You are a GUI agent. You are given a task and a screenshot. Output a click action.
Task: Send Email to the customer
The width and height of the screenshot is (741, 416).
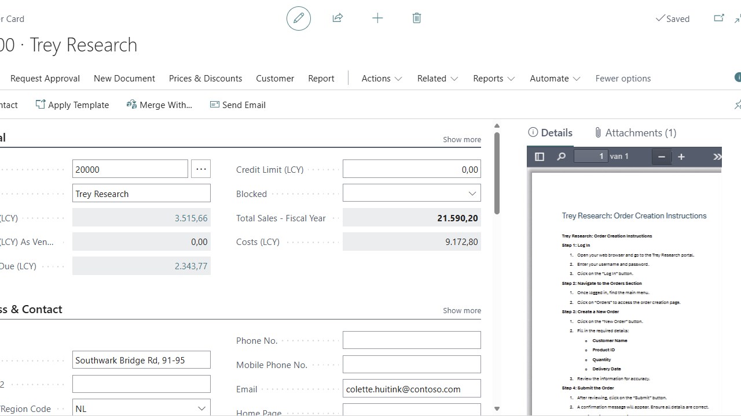tap(237, 105)
